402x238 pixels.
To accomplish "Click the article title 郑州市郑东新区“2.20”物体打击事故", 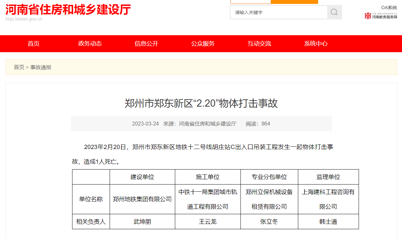I will tap(201, 103).
